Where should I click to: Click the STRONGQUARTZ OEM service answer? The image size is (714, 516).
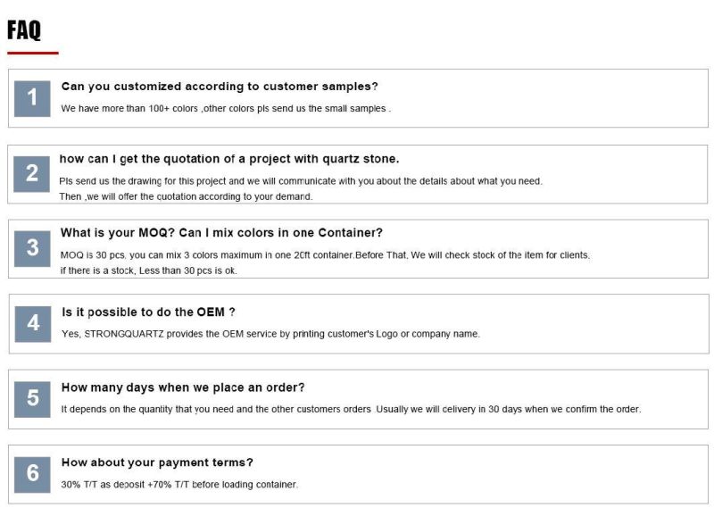pos(270,334)
